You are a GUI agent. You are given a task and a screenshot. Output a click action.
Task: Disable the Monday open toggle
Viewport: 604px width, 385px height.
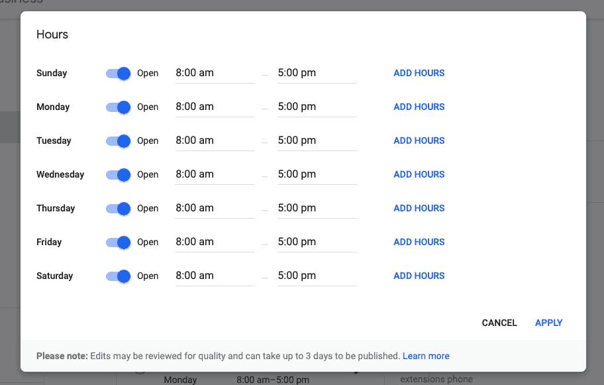(118, 107)
